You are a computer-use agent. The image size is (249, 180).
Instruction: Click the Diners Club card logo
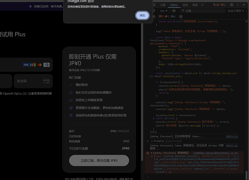[x=46, y=65]
